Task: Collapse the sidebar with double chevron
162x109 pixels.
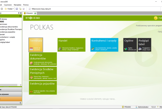Action: tap(20, 16)
